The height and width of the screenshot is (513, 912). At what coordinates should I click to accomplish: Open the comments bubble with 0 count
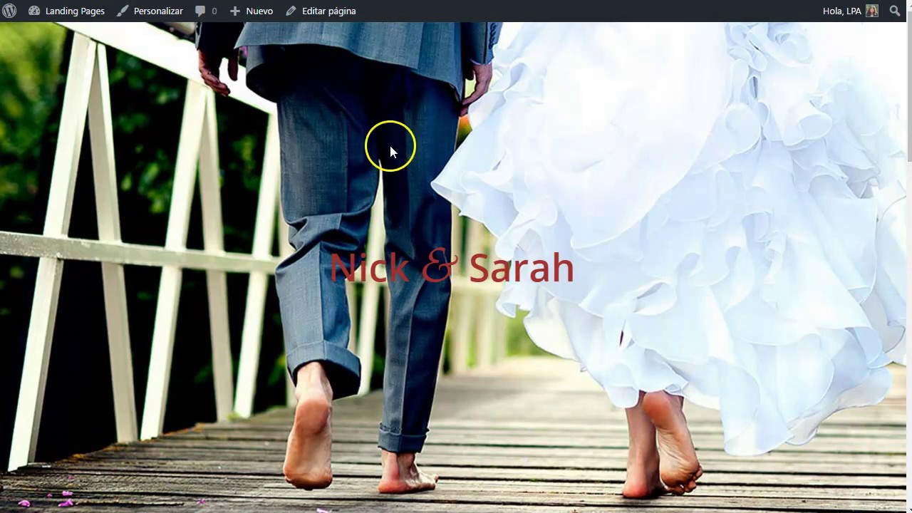pyautogui.click(x=206, y=11)
